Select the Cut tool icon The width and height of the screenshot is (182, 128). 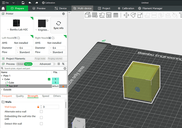tap(154, 15)
